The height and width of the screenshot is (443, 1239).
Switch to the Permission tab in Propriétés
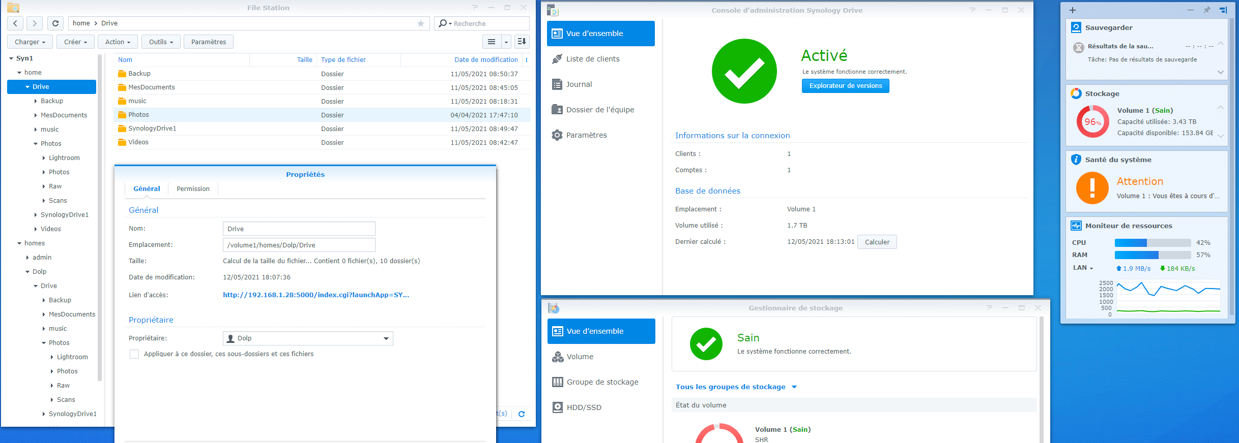(x=193, y=189)
